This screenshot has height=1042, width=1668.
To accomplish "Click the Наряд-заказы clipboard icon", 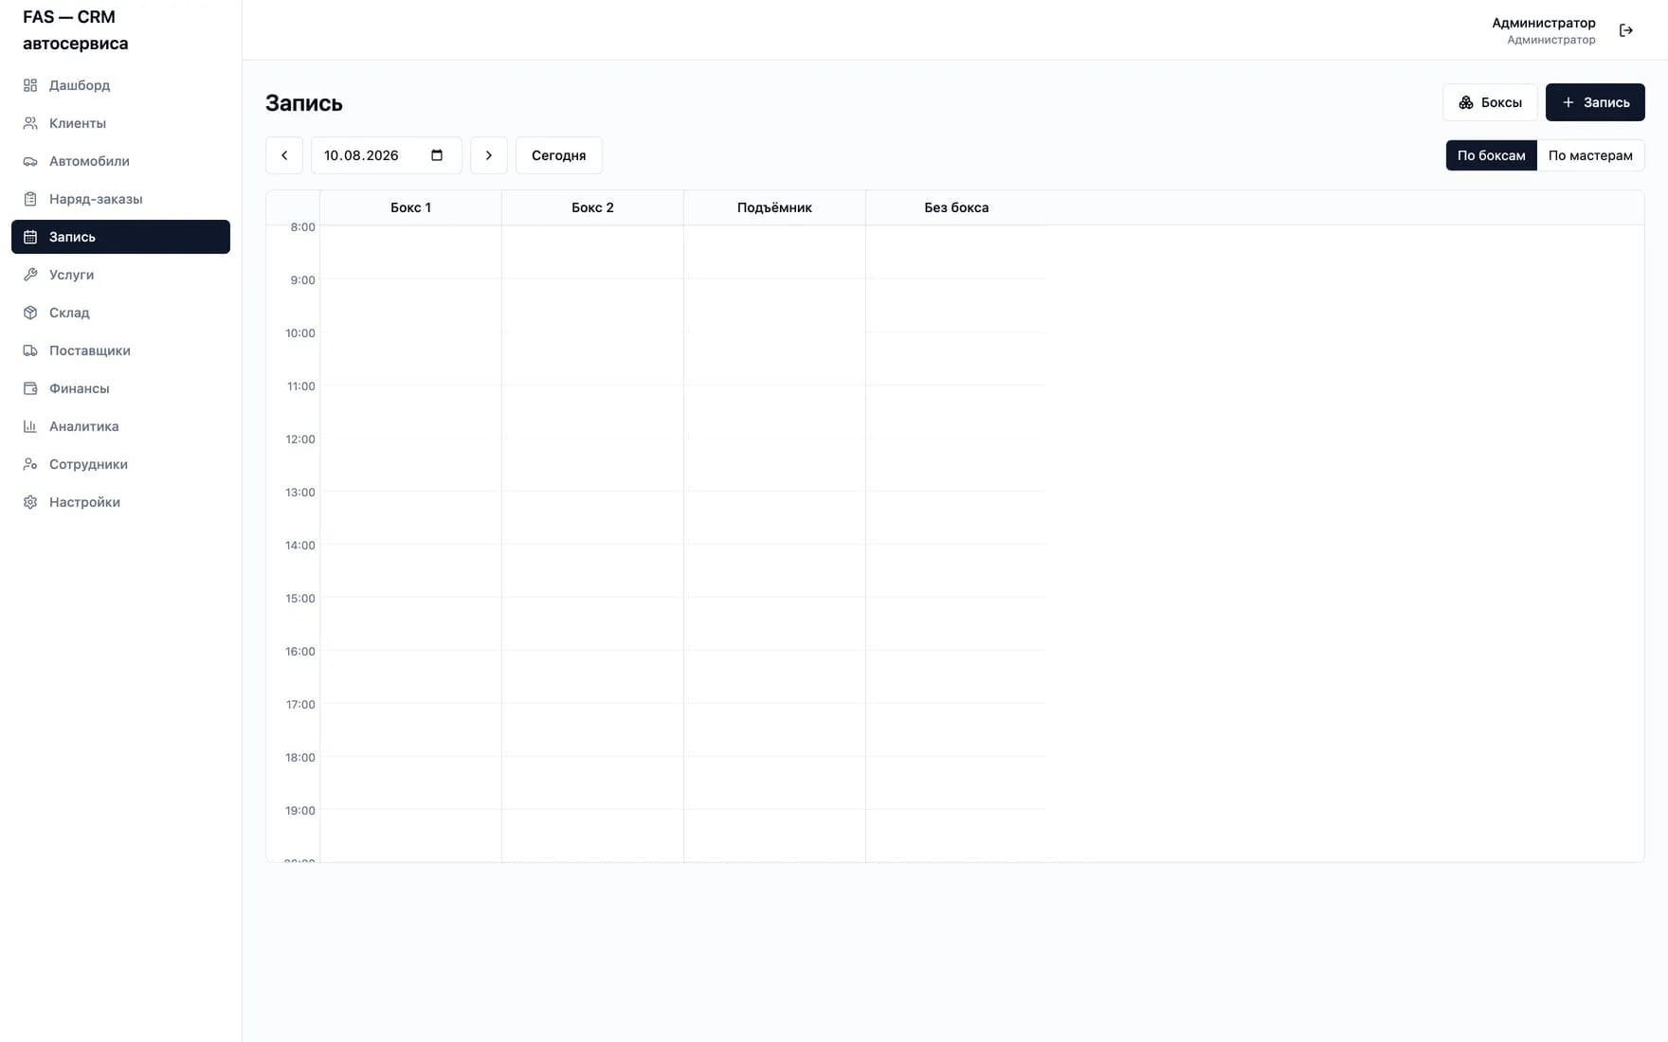I will coord(30,199).
